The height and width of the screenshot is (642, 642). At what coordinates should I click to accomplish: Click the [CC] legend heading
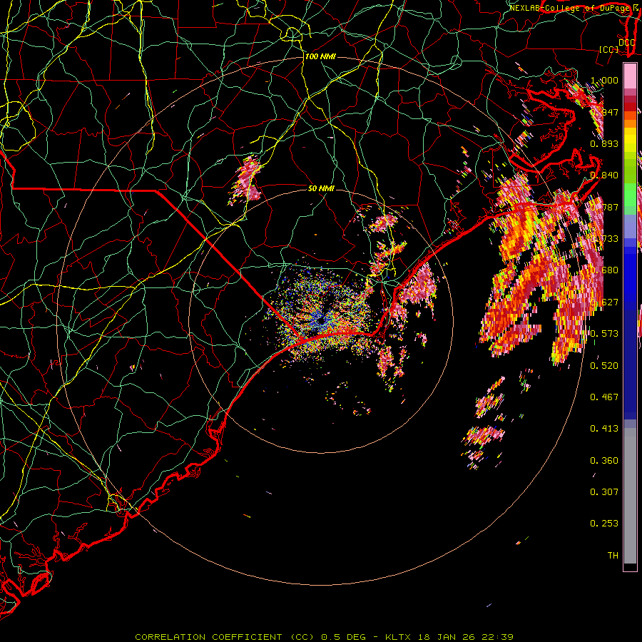point(609,49)
